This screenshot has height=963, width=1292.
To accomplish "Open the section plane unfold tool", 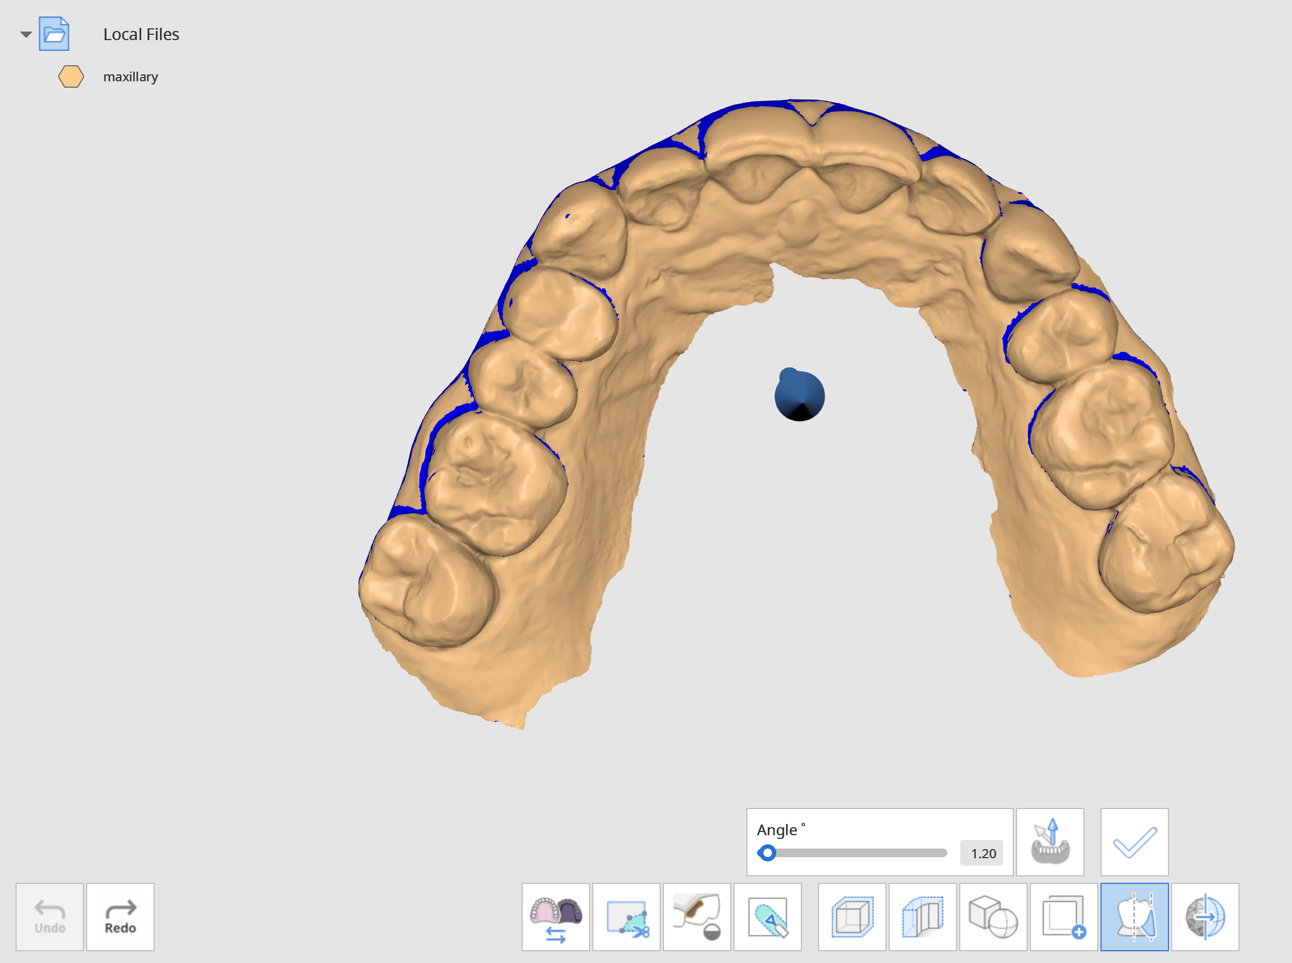I will (922, 916).
